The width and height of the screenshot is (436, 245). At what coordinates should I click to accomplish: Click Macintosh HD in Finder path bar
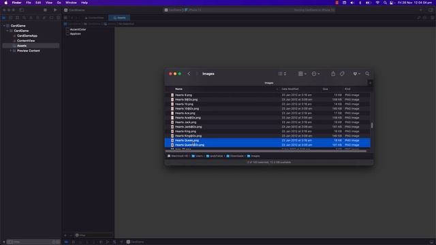[x=178, y=156]
